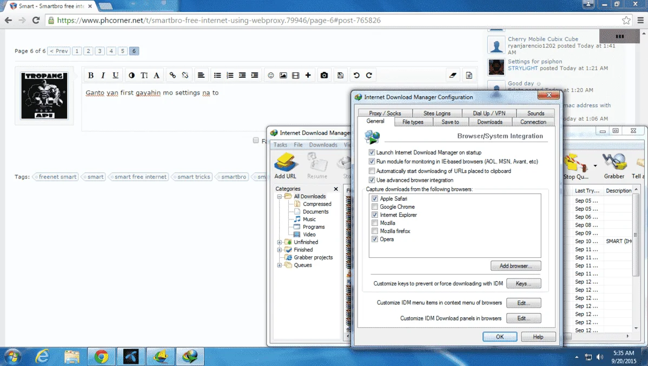Screen dimensions: 648x366
Task: Open the Save to tab
Action: [x=450, y=122]
